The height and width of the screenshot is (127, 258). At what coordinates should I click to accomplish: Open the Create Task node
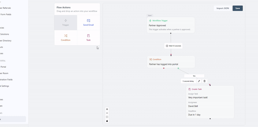210,102
